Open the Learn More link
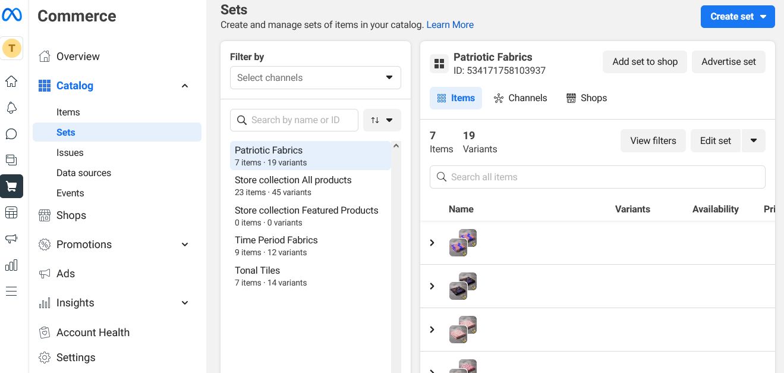 (x=450, y=24)
